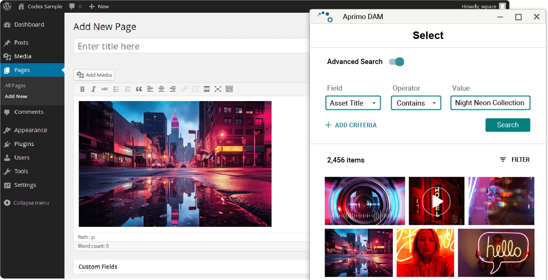Screen dimensions: 548x280
Task: Toggle bold formatting in the editor toolbar
Action: pyautogui.click(x=82, y=89)
